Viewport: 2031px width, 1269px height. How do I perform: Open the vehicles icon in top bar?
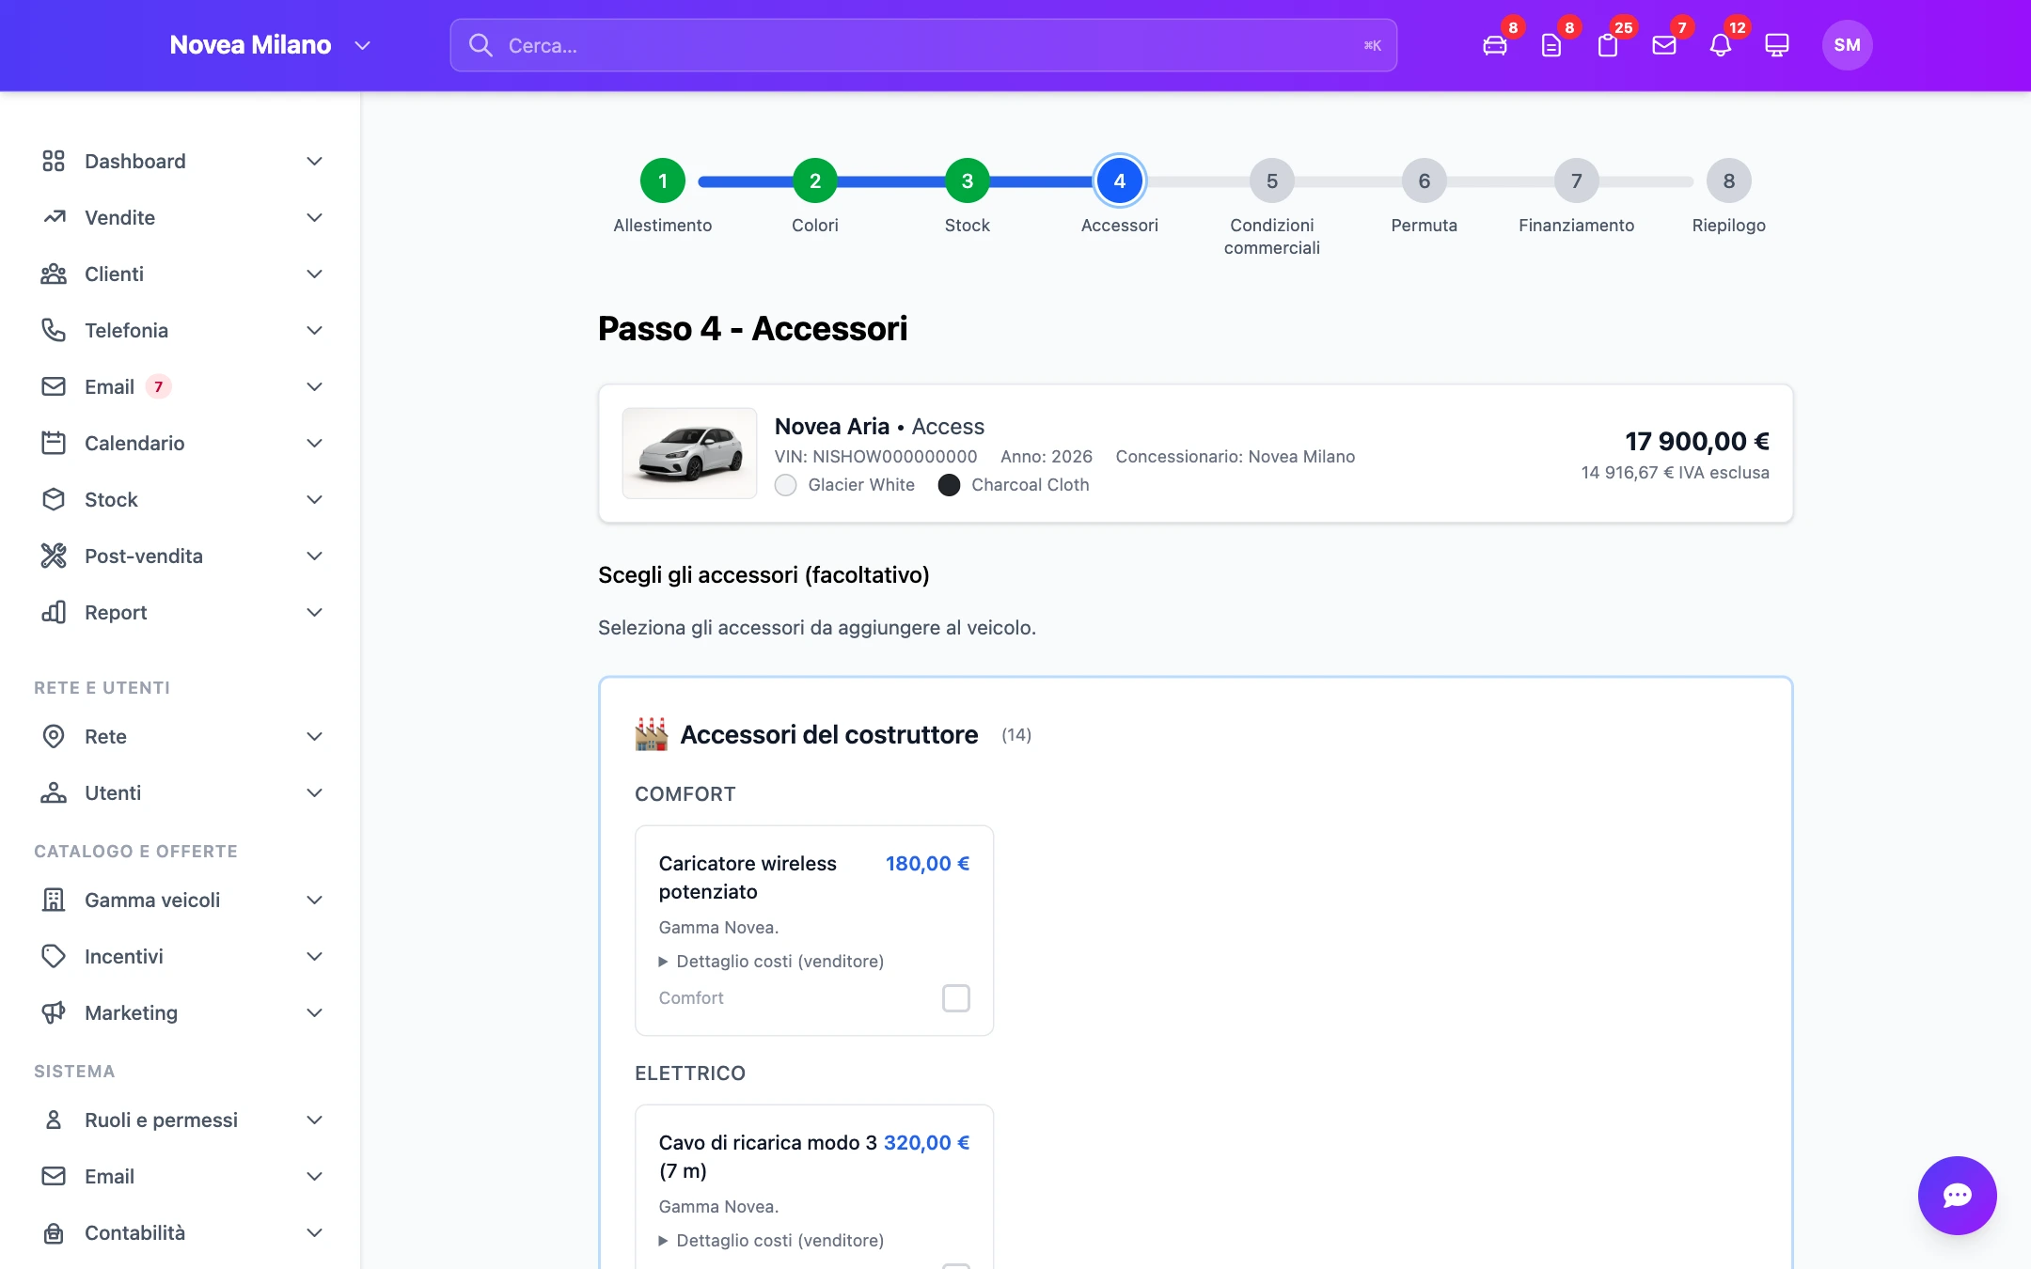1495,45
